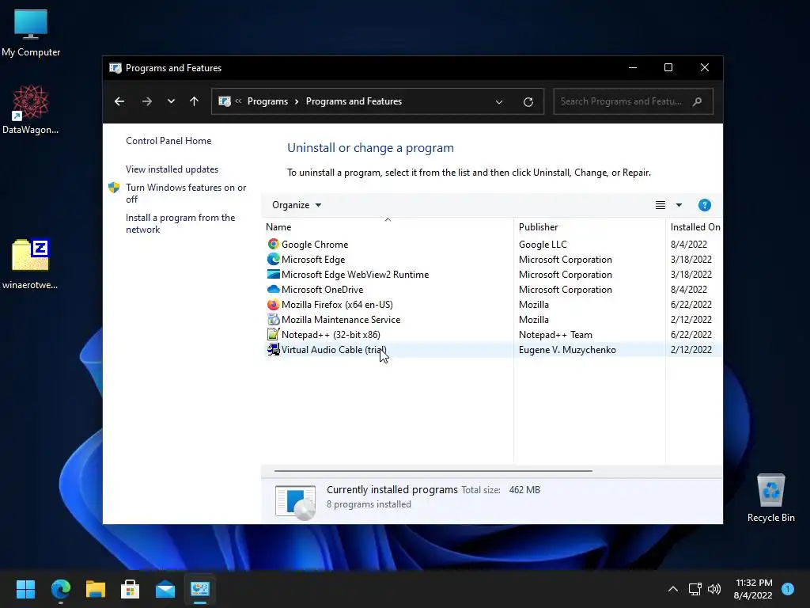The width and height of the screenshot is (810, 608).
Task: Click Eugene V. Muzychenko publisher cell
Action: click(567, 349)
